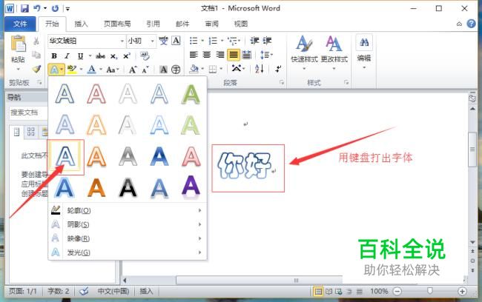Toggle Superscript formatting

[x=127, y=56]
